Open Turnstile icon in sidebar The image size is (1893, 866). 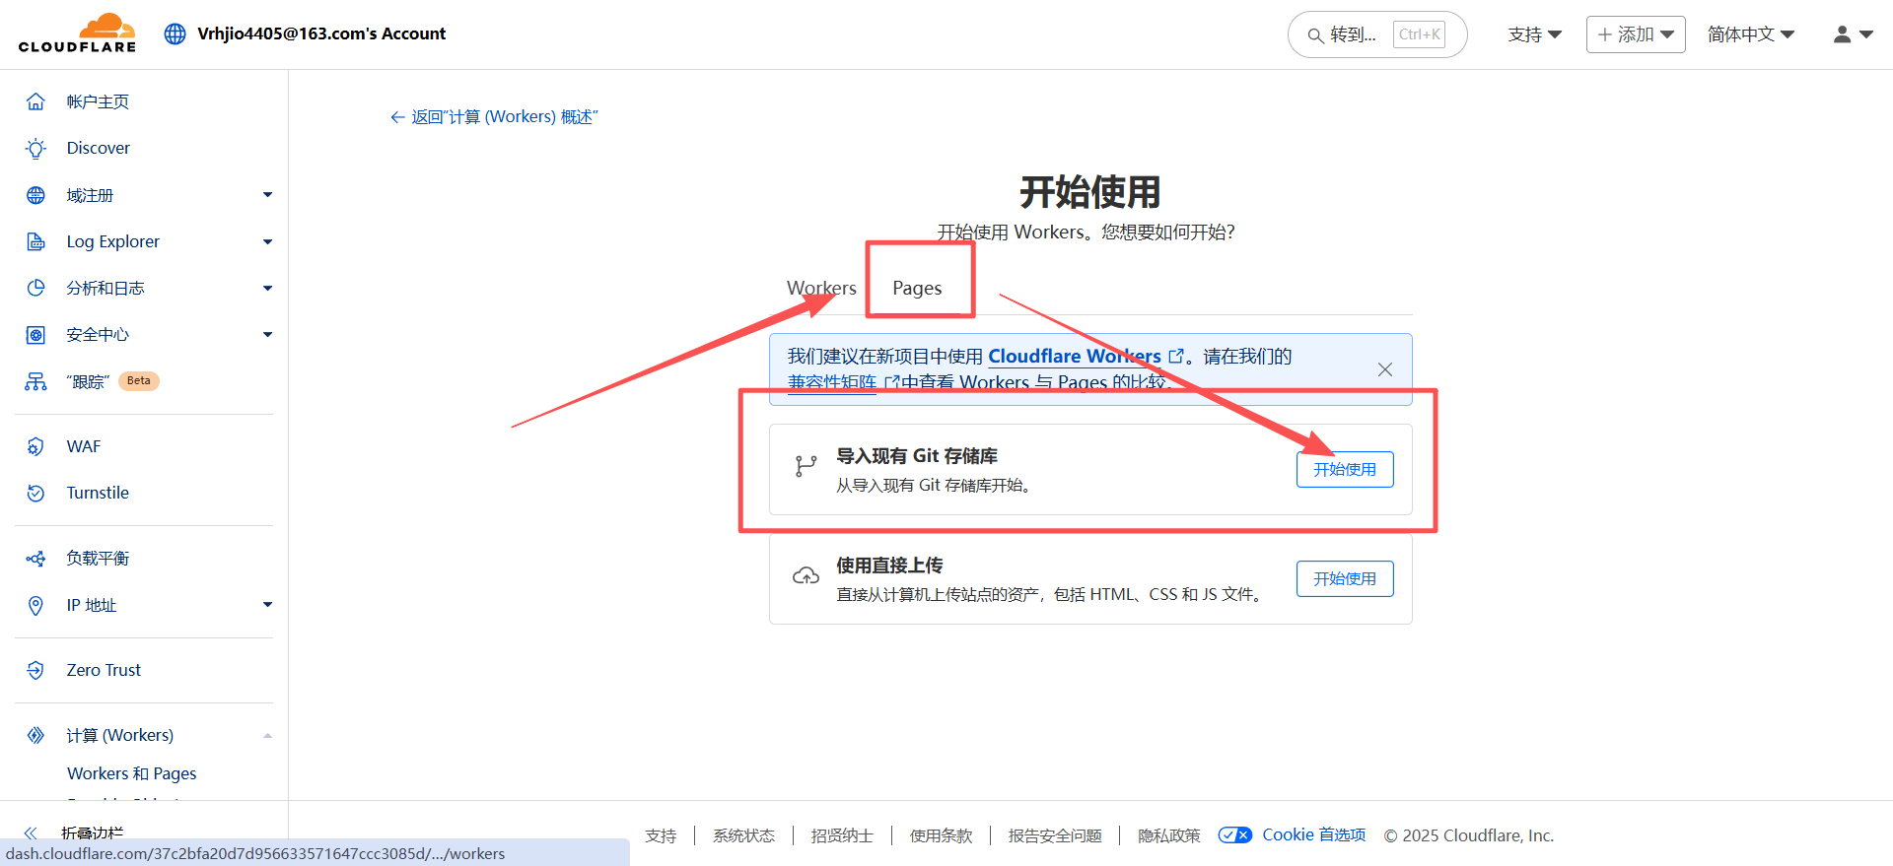coord(35,493)
